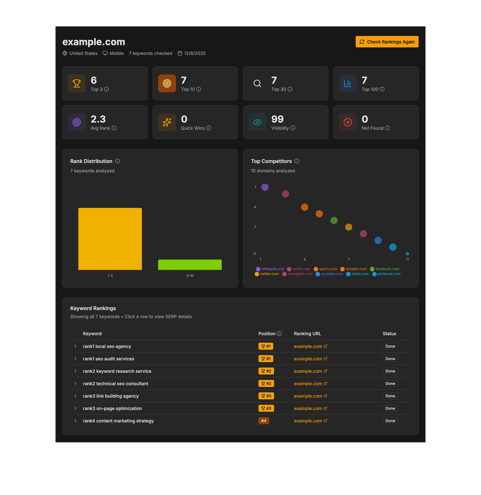Select wikipedia.org in the competitors legend
This screenshot has width=481, height=495.
[270, 269]
